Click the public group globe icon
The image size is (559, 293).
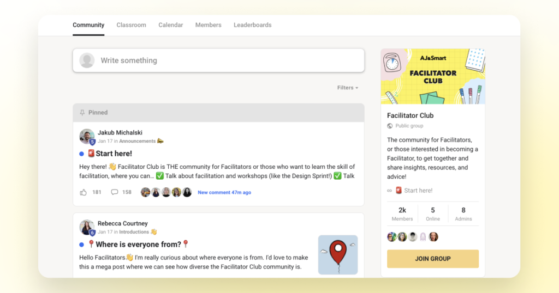pos(390,126)
